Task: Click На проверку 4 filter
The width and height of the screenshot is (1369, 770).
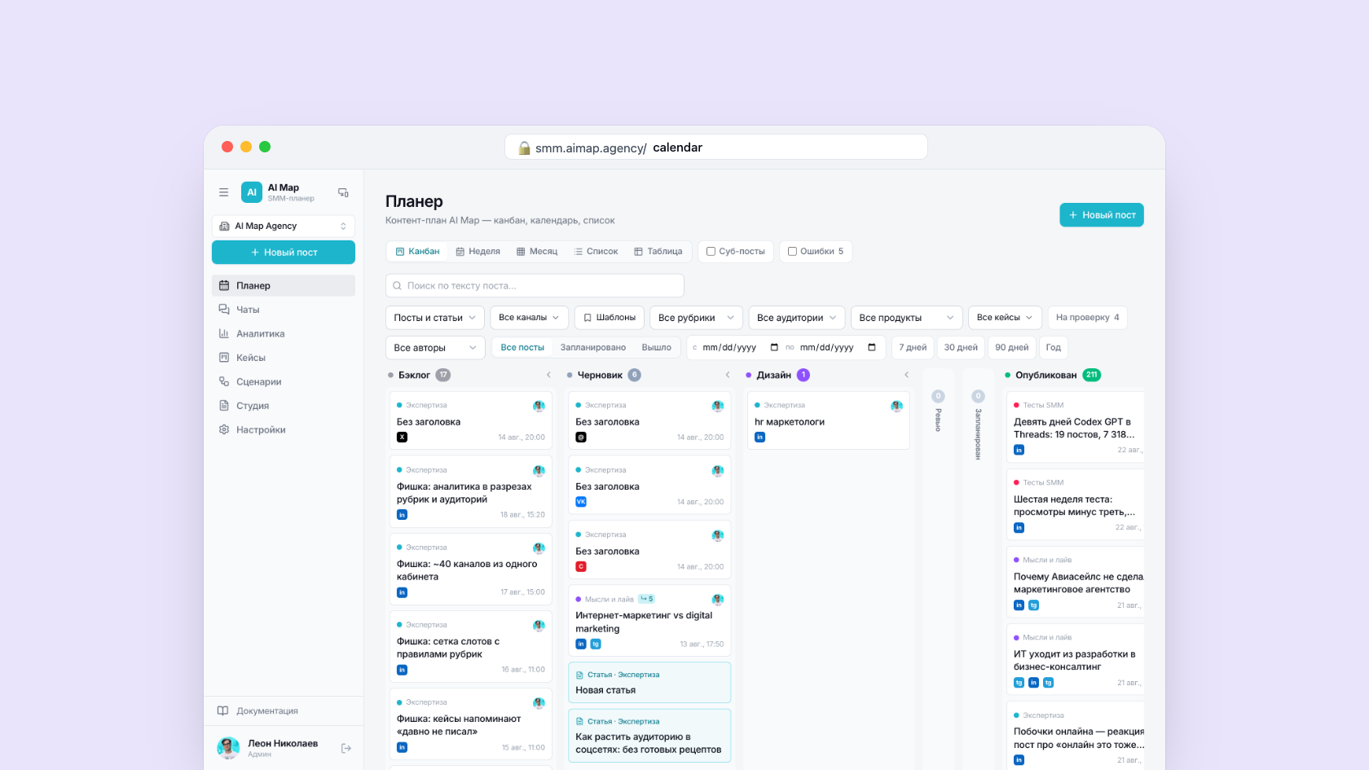Action: click(x=1087, y=317)
